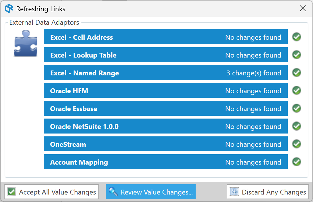Click the green check icon for Oracle NetSuite 1.0.0
The height and width of the screenshot is (202, 313).
tap(297, 126)
